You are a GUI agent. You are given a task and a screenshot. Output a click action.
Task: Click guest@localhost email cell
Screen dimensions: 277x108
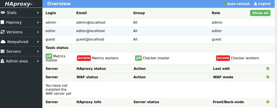pos(90,39)
